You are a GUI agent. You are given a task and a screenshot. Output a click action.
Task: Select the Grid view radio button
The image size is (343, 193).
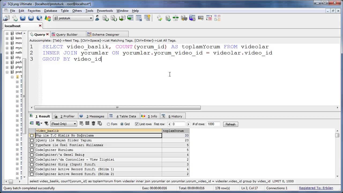122,124
